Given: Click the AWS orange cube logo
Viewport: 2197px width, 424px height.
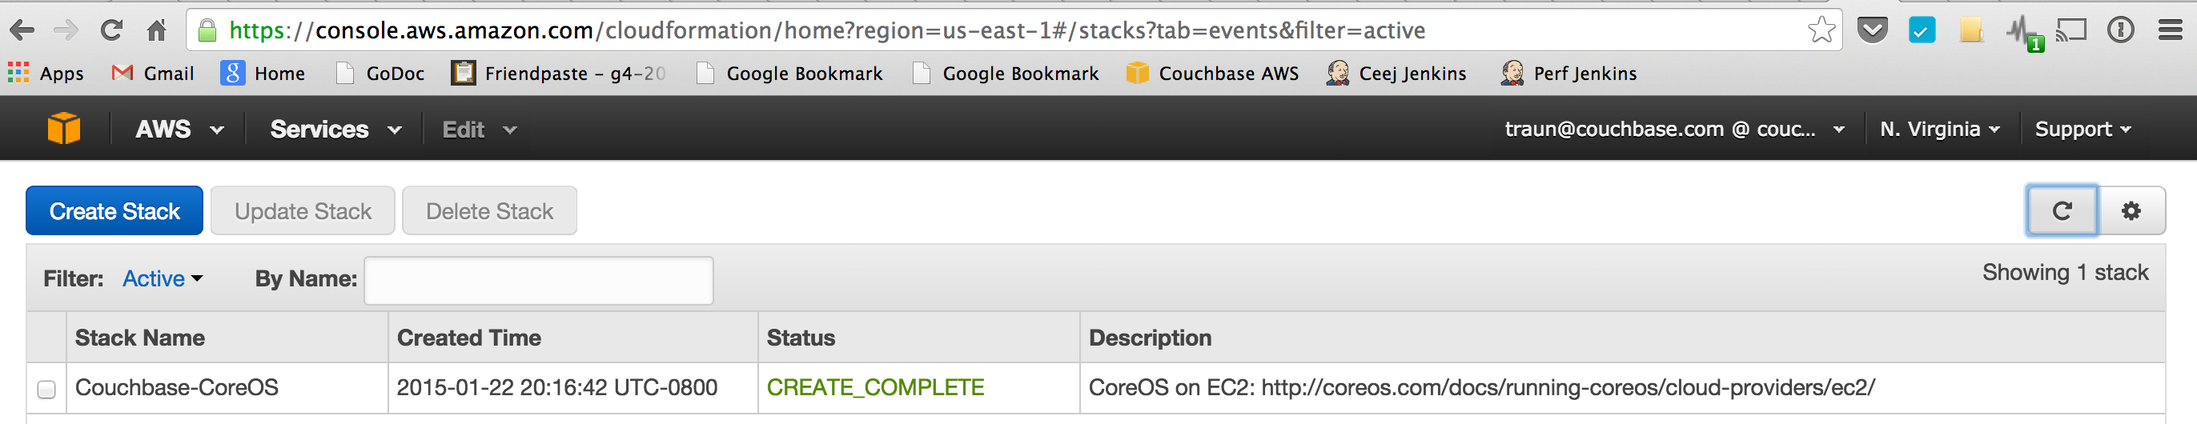Looking at the screenshot, I should pyautogui.click(x=64, y=129).
